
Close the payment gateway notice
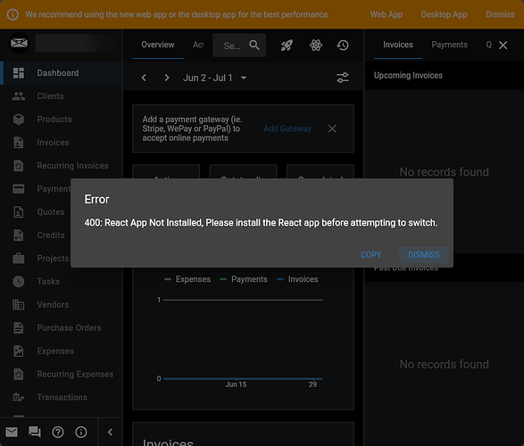click(332, 128)
